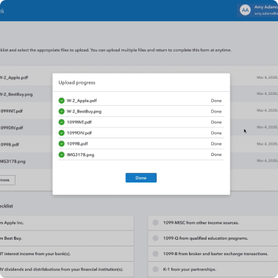
Task: Click the green checkmark beside IMG3178.png in dialog
Action: [x=62, y=154]
